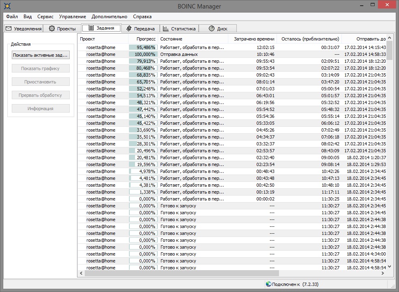This screenshot has width=399, height=292.
Task: Select the row with progress 4,978%
Action: coord(232,171)
